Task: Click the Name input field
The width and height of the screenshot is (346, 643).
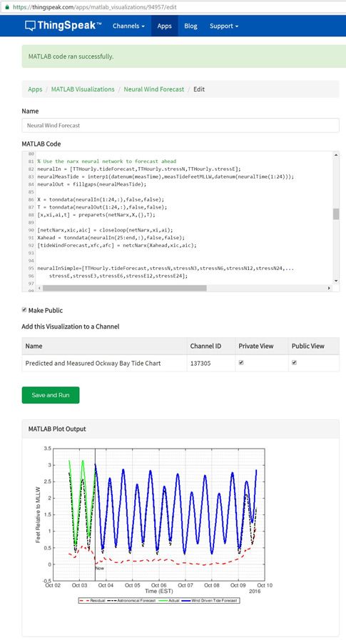Action: (180, 126)
